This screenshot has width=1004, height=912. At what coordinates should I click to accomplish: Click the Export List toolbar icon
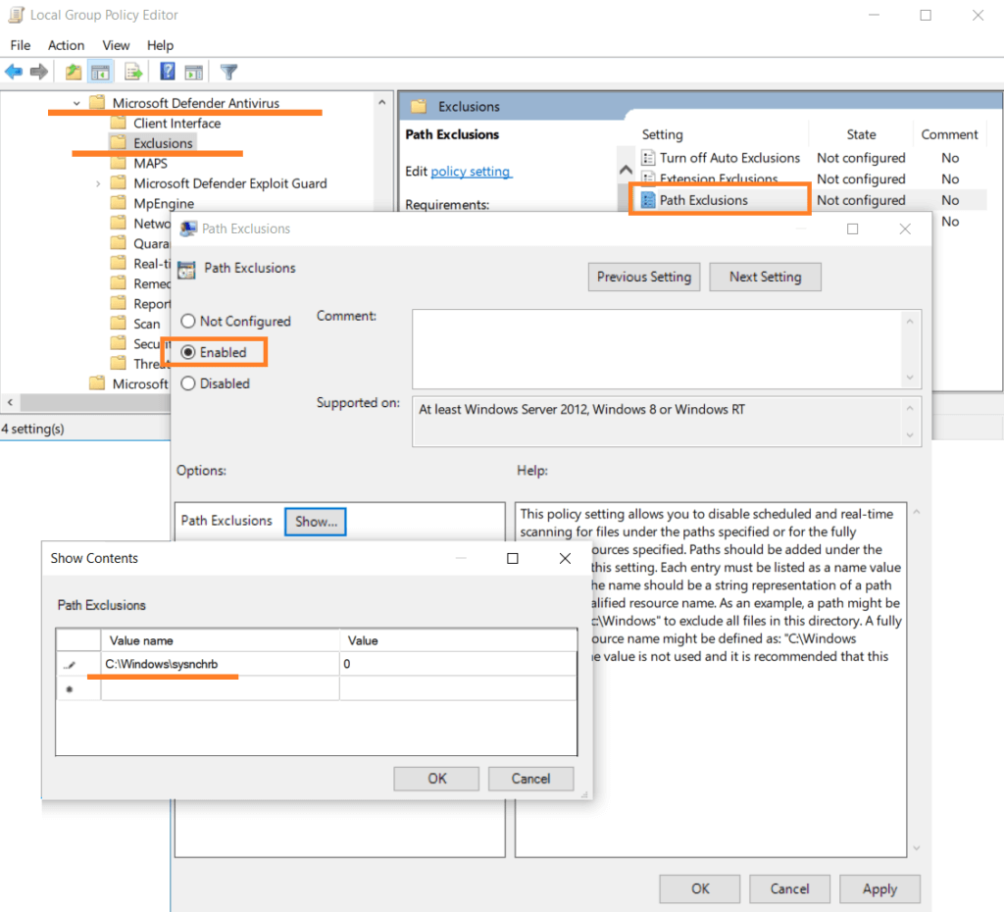133,72
